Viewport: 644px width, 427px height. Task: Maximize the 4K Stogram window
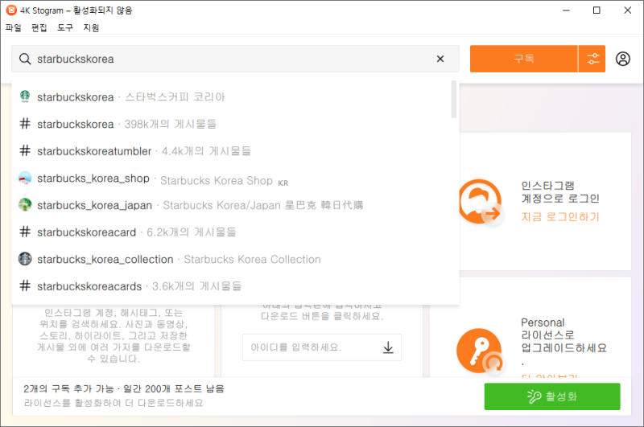tap(597, 10)
